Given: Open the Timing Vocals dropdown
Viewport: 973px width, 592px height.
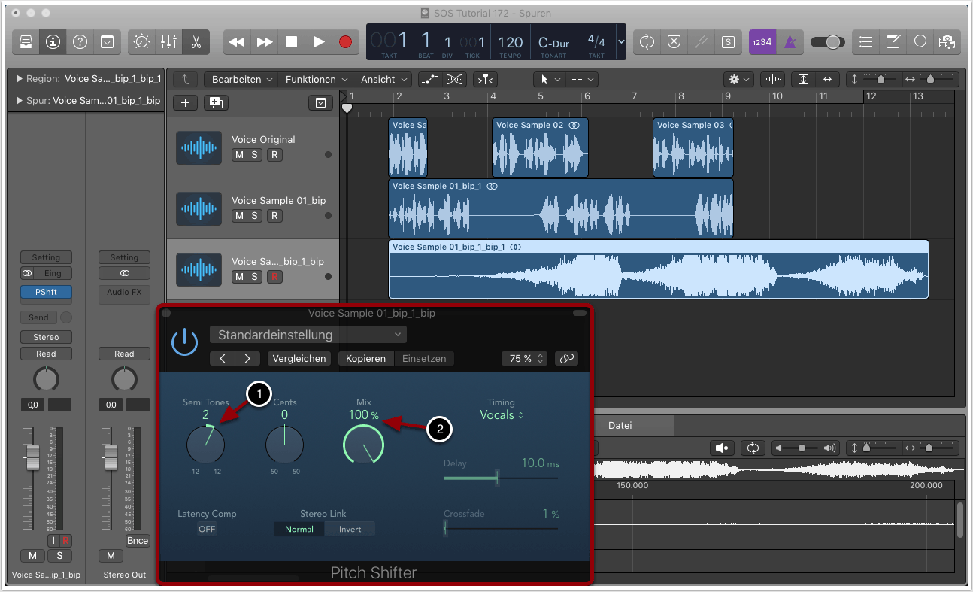Looking at the screenshot, I should 502,415.
